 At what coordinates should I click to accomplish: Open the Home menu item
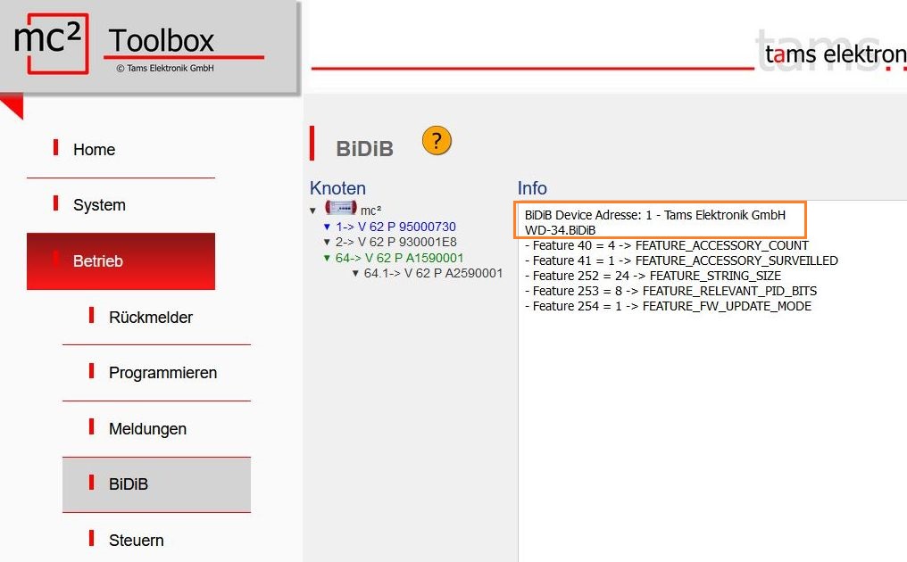click(94, 150)
